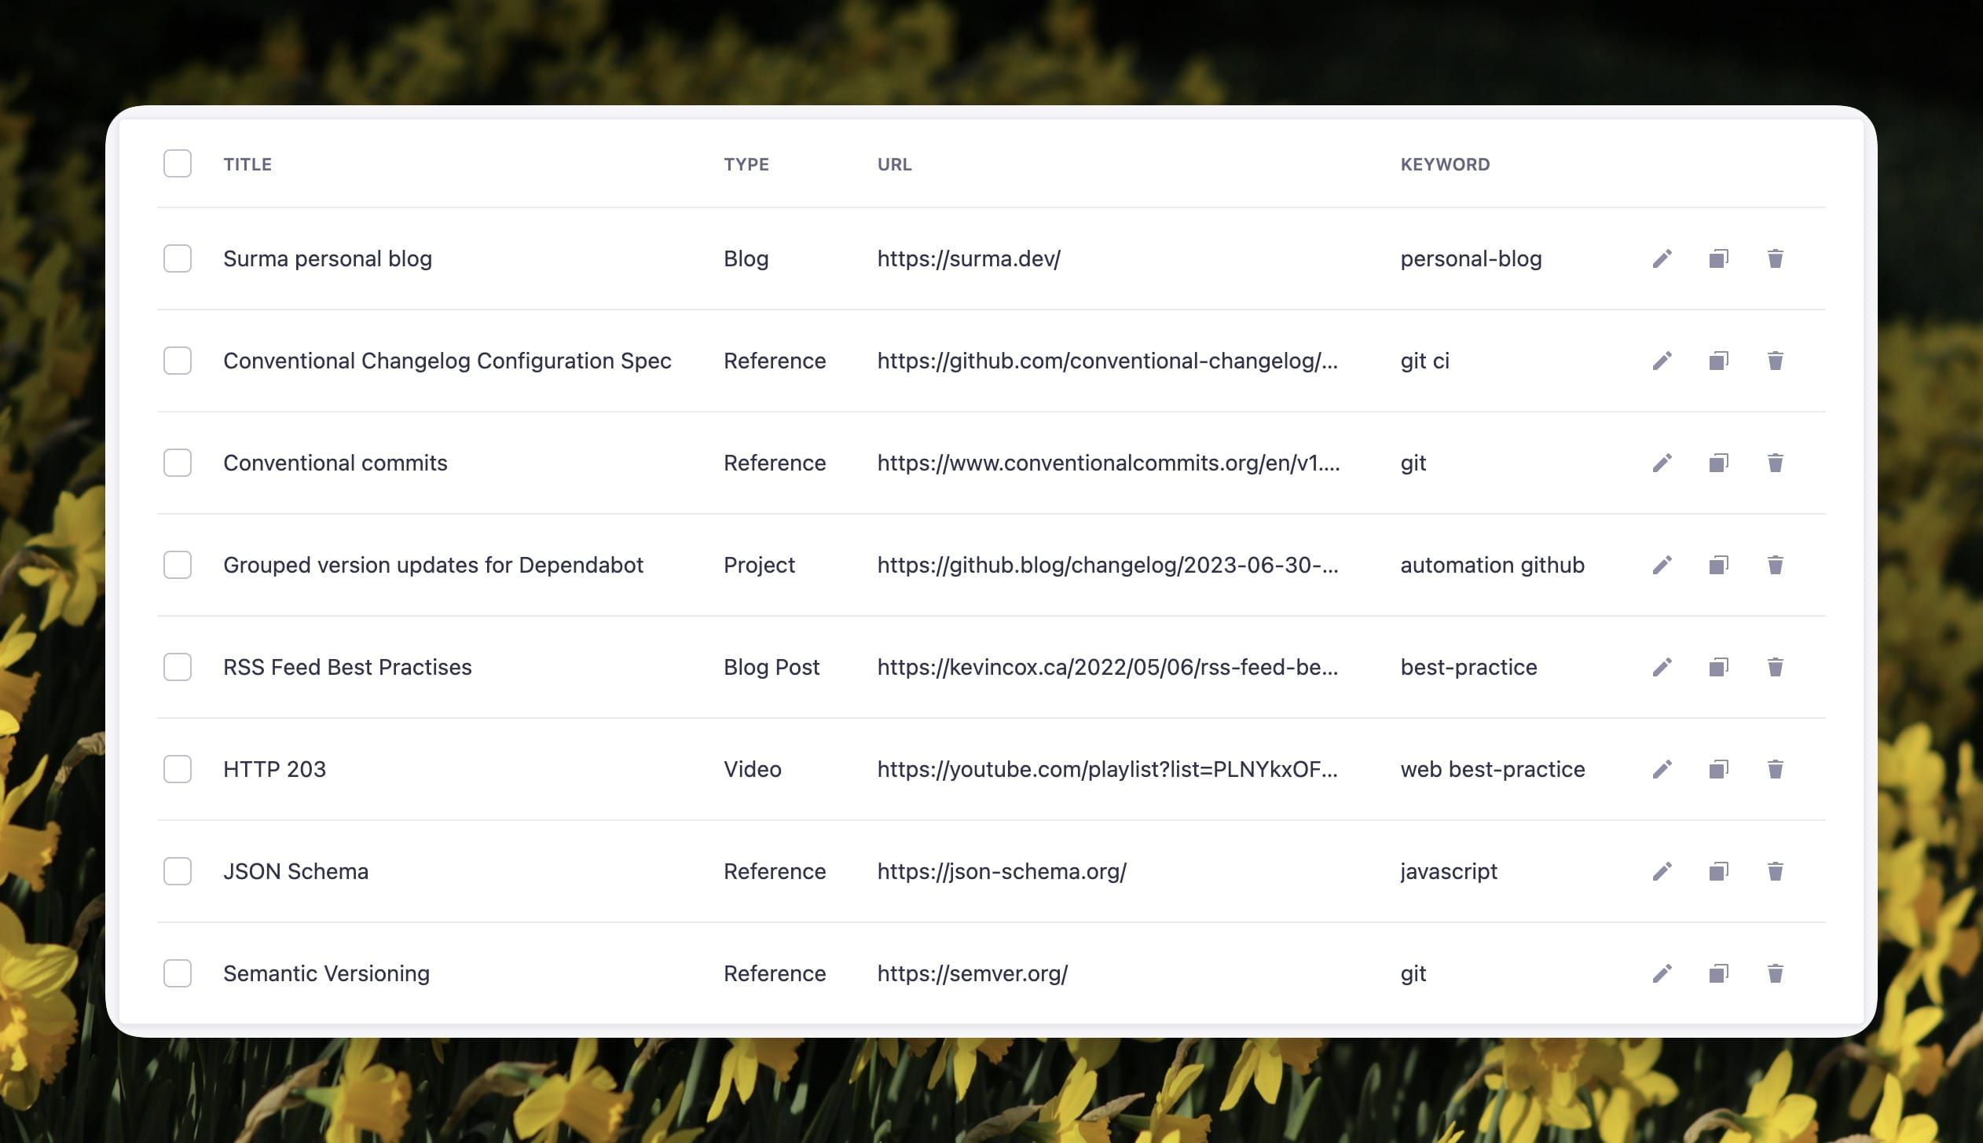Click the TYPE column header
The image size is (1983, 1143).
coord(746,164)
